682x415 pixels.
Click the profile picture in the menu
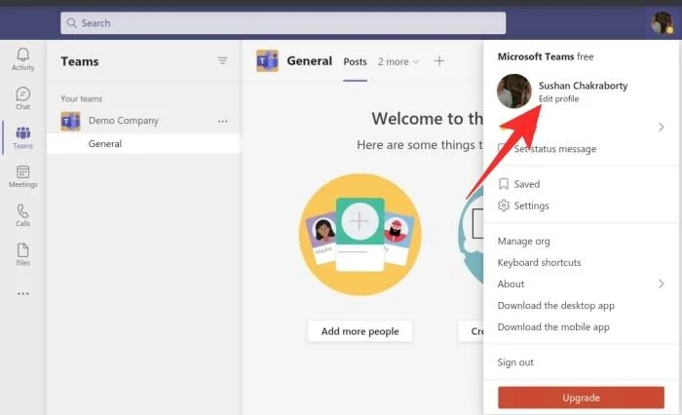(x=514, y=91)
